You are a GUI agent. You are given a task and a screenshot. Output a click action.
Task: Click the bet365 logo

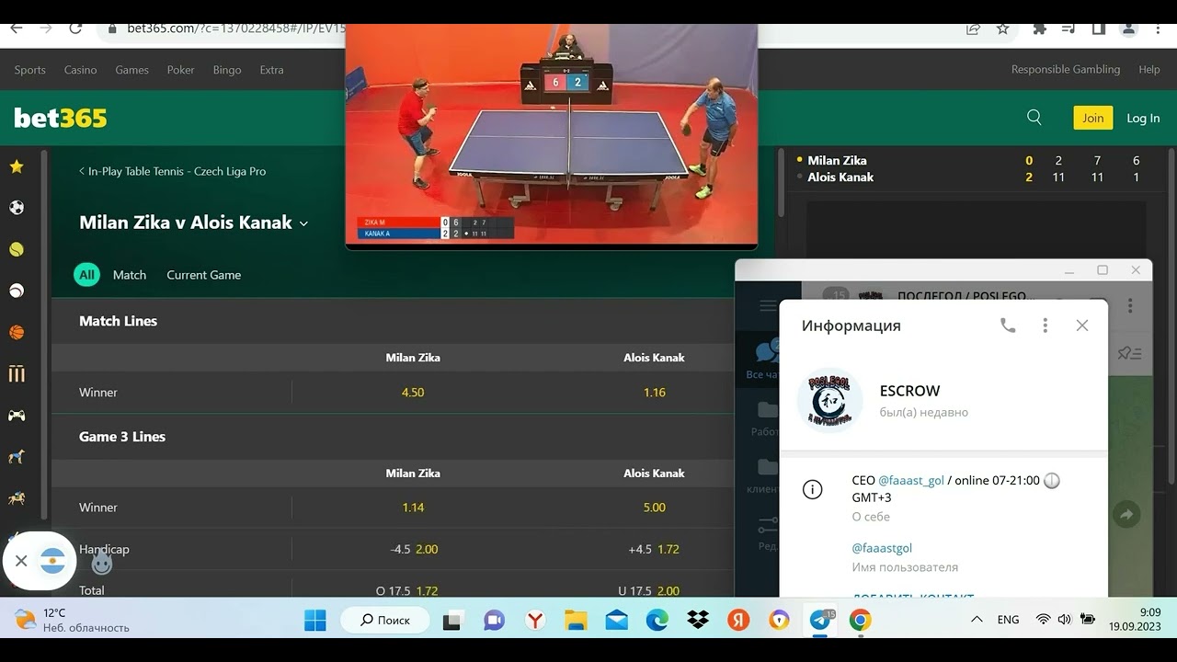tap(61, 118)
